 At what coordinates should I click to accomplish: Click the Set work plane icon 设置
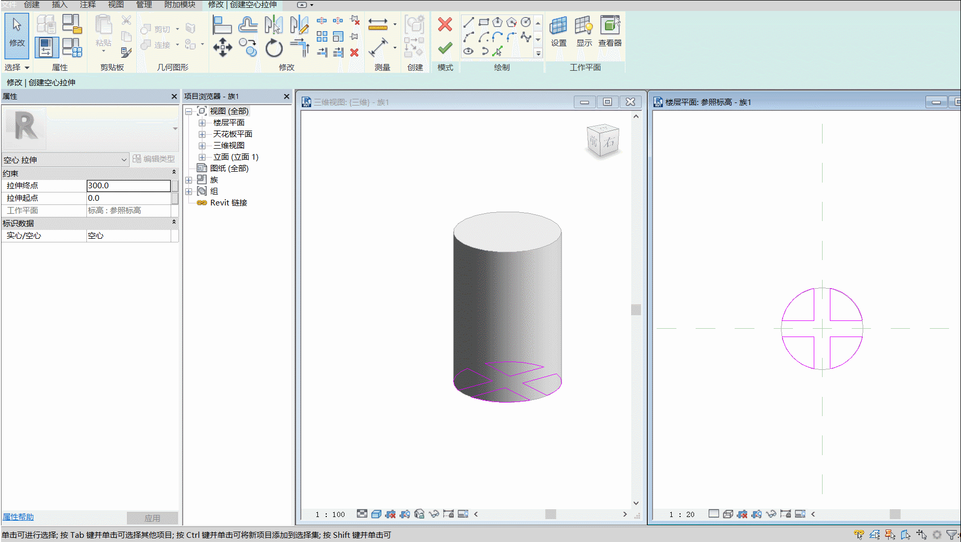coord(559,31)
